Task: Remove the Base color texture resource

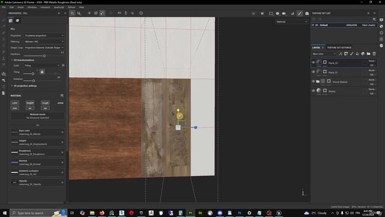Action: (x=62, y=133)
